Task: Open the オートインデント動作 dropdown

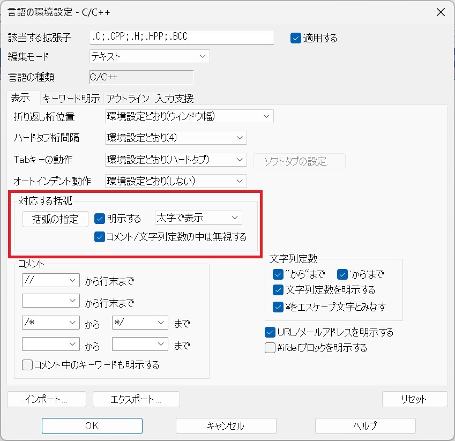Action: [176, 181]
